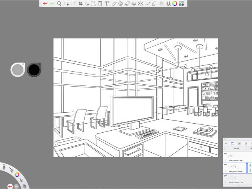Click the gray brush size puck
Image resolution: width=252 pixels, height=189 pixels.
tap(18, 70)
